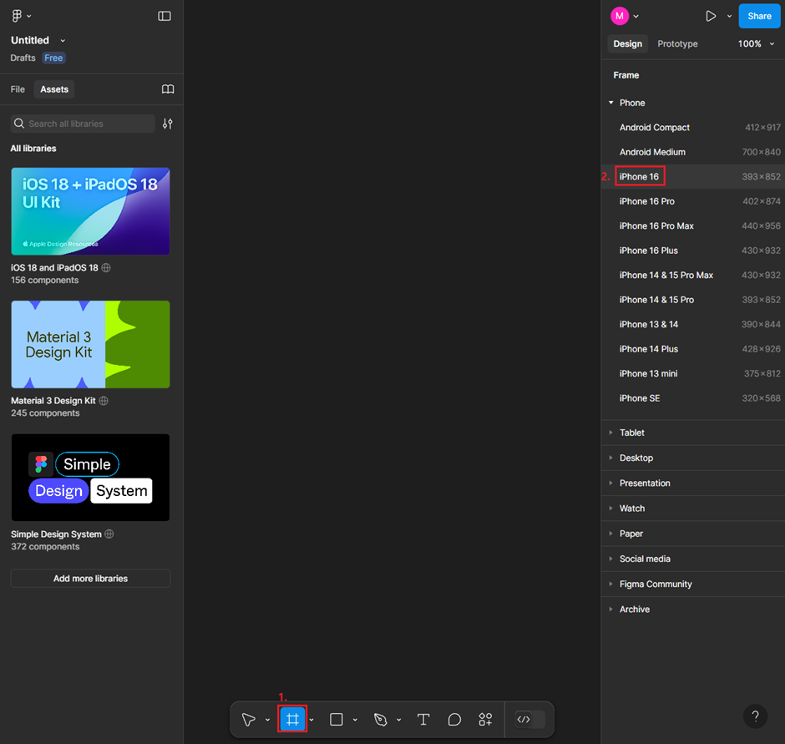The width and height of the screenshot is (785, 744).
Task: Select the Pen tool
Action: pyautogui.click(x=381, y=720)
